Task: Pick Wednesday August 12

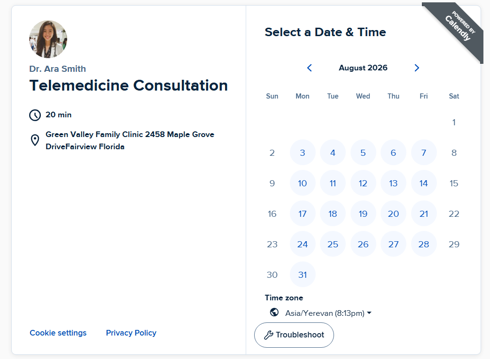Action: pos(363,183)
